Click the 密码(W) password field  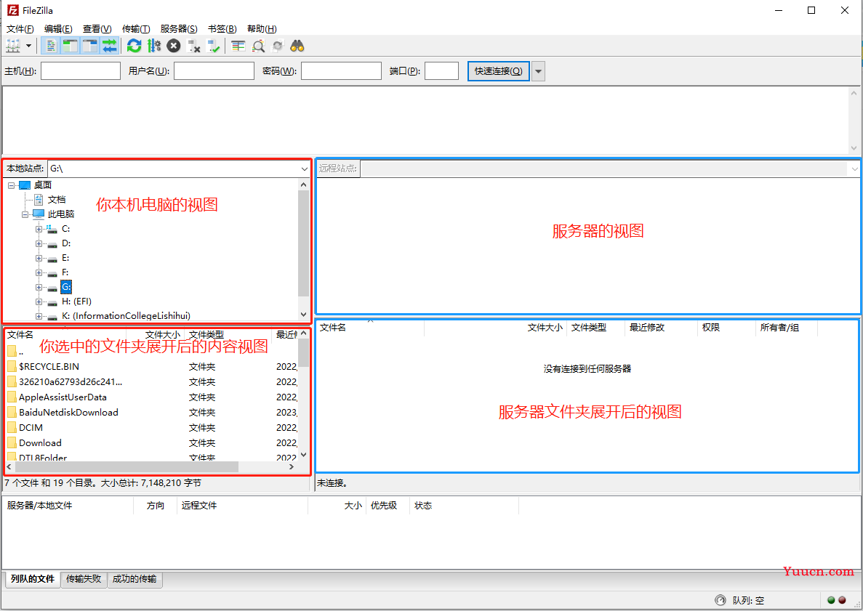[x=341, y=71]
